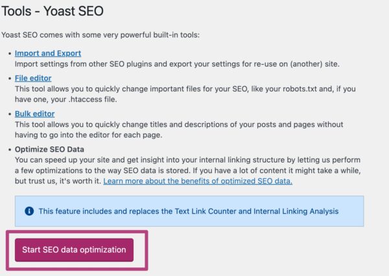Open the File editor tool link

pos(33,78)
